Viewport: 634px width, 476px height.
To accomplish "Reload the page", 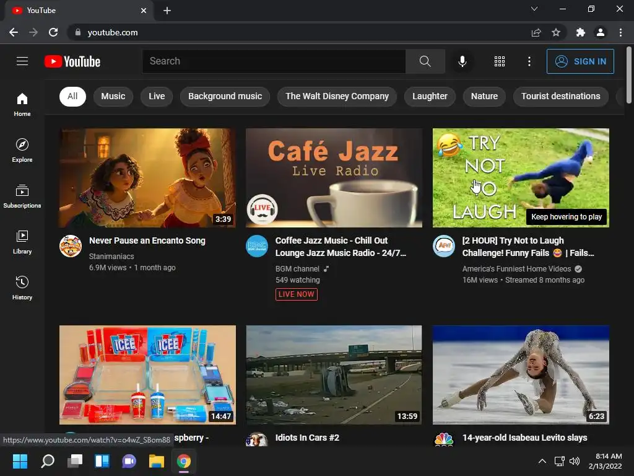I will click(x=53, y=32).
